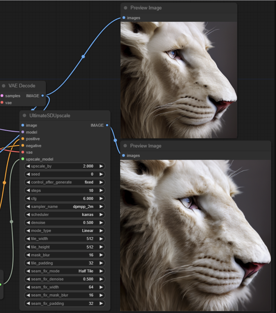Click the VAE Decode node collapse dot
The height and width of the screenshot is (313, 276).
point(3,86)
